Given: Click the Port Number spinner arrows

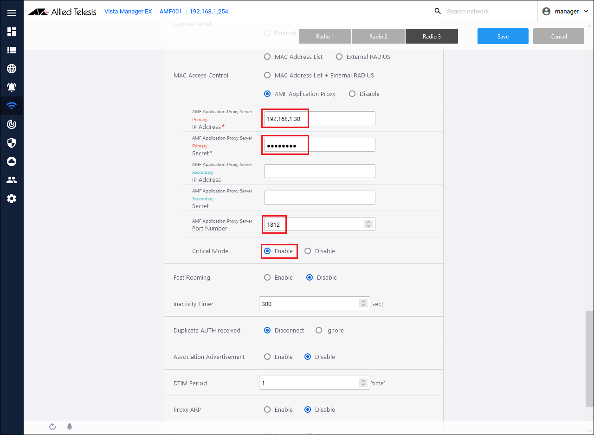Looking at the screenshot, I should [x=368, y=224].
